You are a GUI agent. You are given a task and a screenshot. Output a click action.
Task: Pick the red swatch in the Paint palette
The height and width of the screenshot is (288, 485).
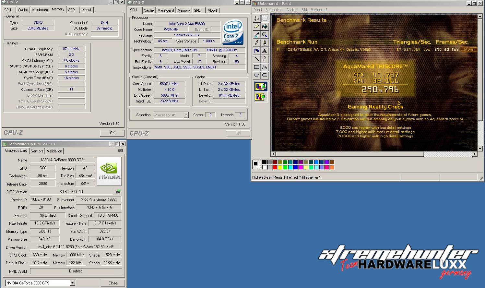click(275, 167)
